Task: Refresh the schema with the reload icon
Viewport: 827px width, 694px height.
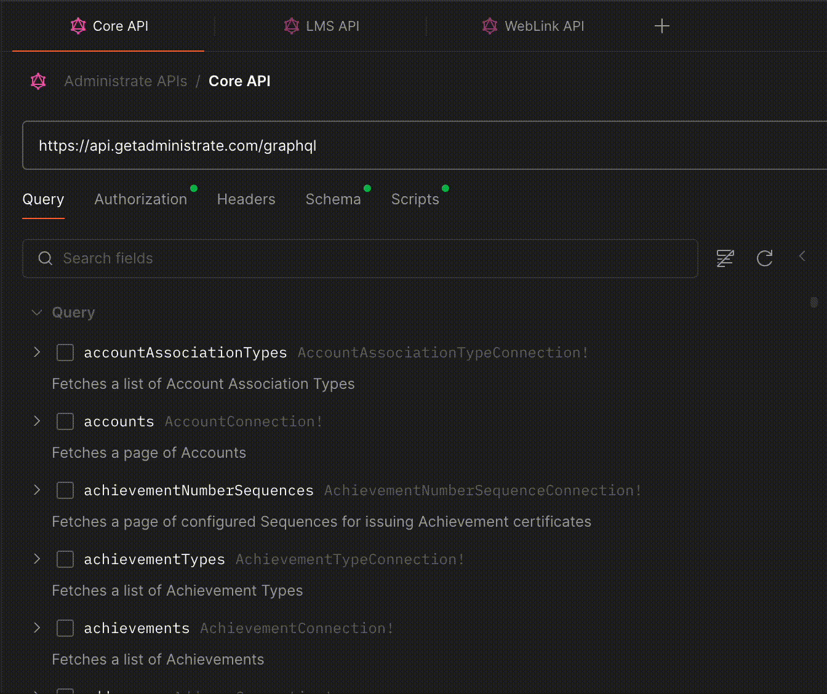Action: coord(765,258)
